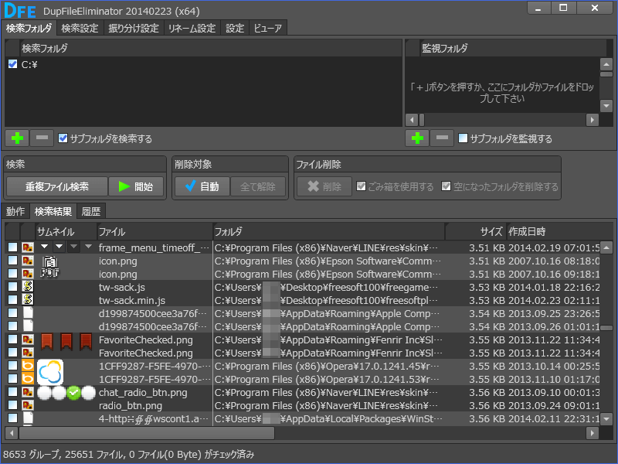Click the 重複ファイル検索 button
Image resolution: width=618 pixels, height=464 pixels.
click(x=56, y=186)
